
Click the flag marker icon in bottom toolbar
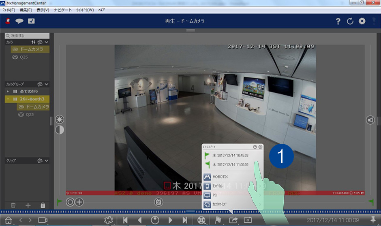pos(218,220)
